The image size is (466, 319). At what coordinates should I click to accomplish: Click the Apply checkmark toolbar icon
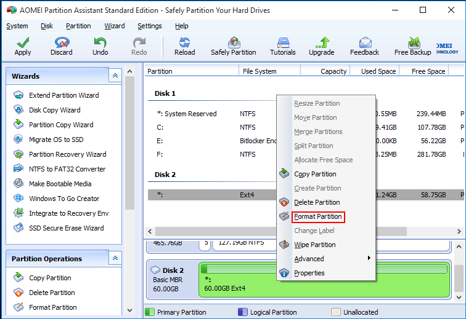click(x=23, y=42)
